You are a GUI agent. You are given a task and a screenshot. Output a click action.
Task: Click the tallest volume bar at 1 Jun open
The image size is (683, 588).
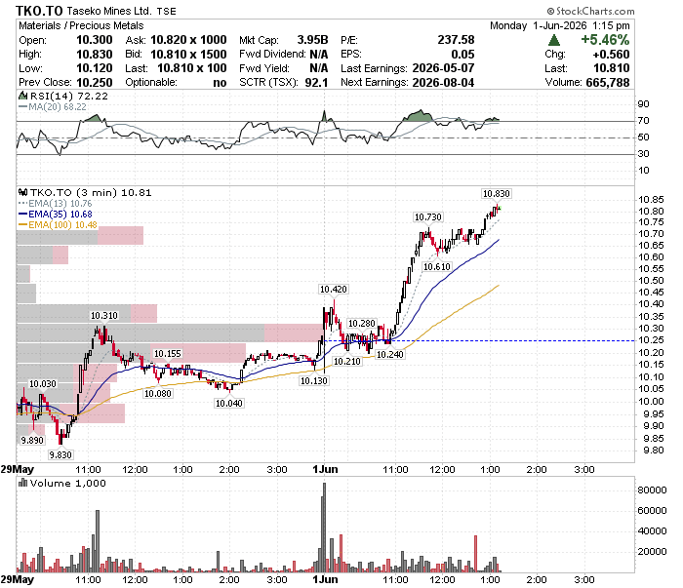(324, 528)
